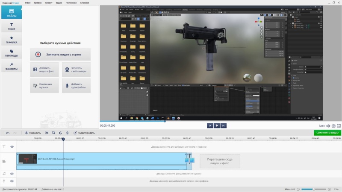This screenshot has width=342, height=192.
Task: Mute the music track speaker toggle
Action: [12, 174]
